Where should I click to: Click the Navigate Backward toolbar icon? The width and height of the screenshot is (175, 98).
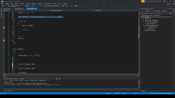[x=3, y=6]
